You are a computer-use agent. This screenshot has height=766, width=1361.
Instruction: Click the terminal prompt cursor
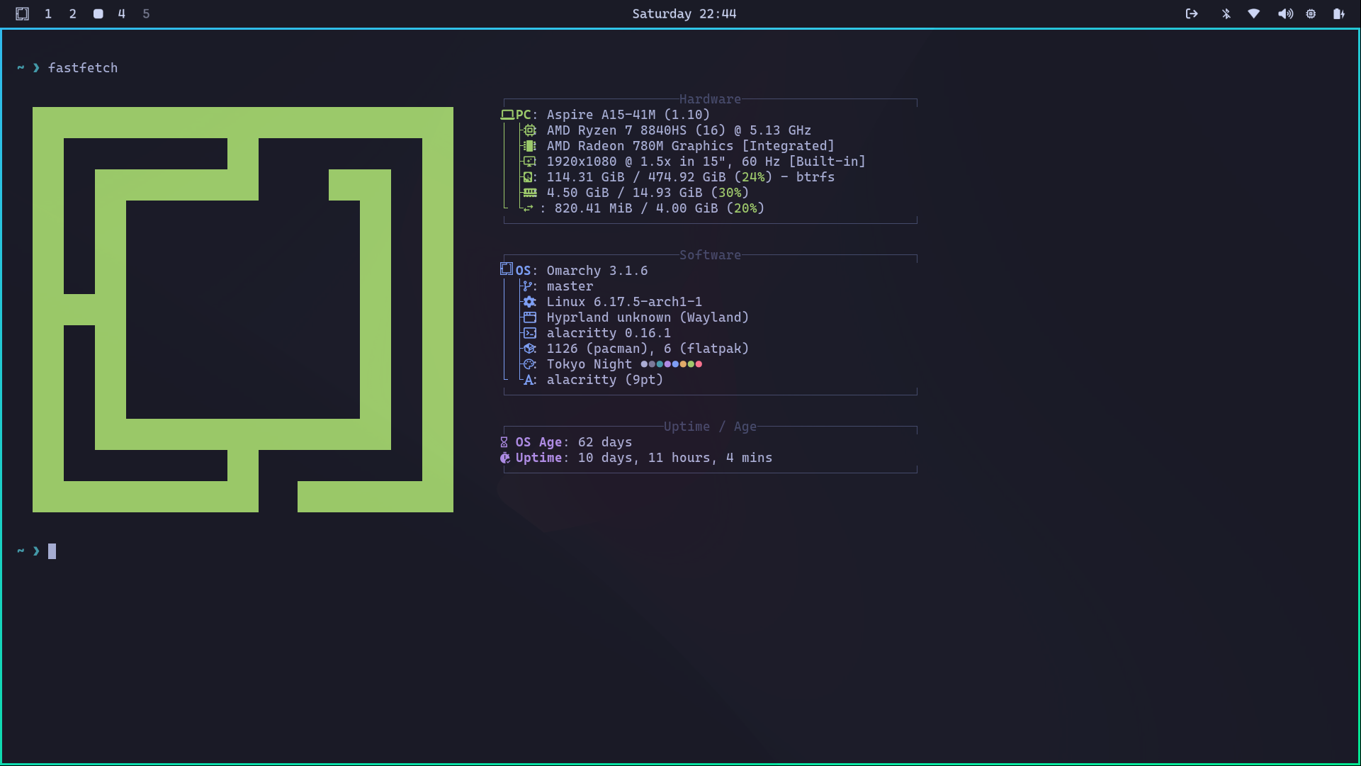point(52,551)
